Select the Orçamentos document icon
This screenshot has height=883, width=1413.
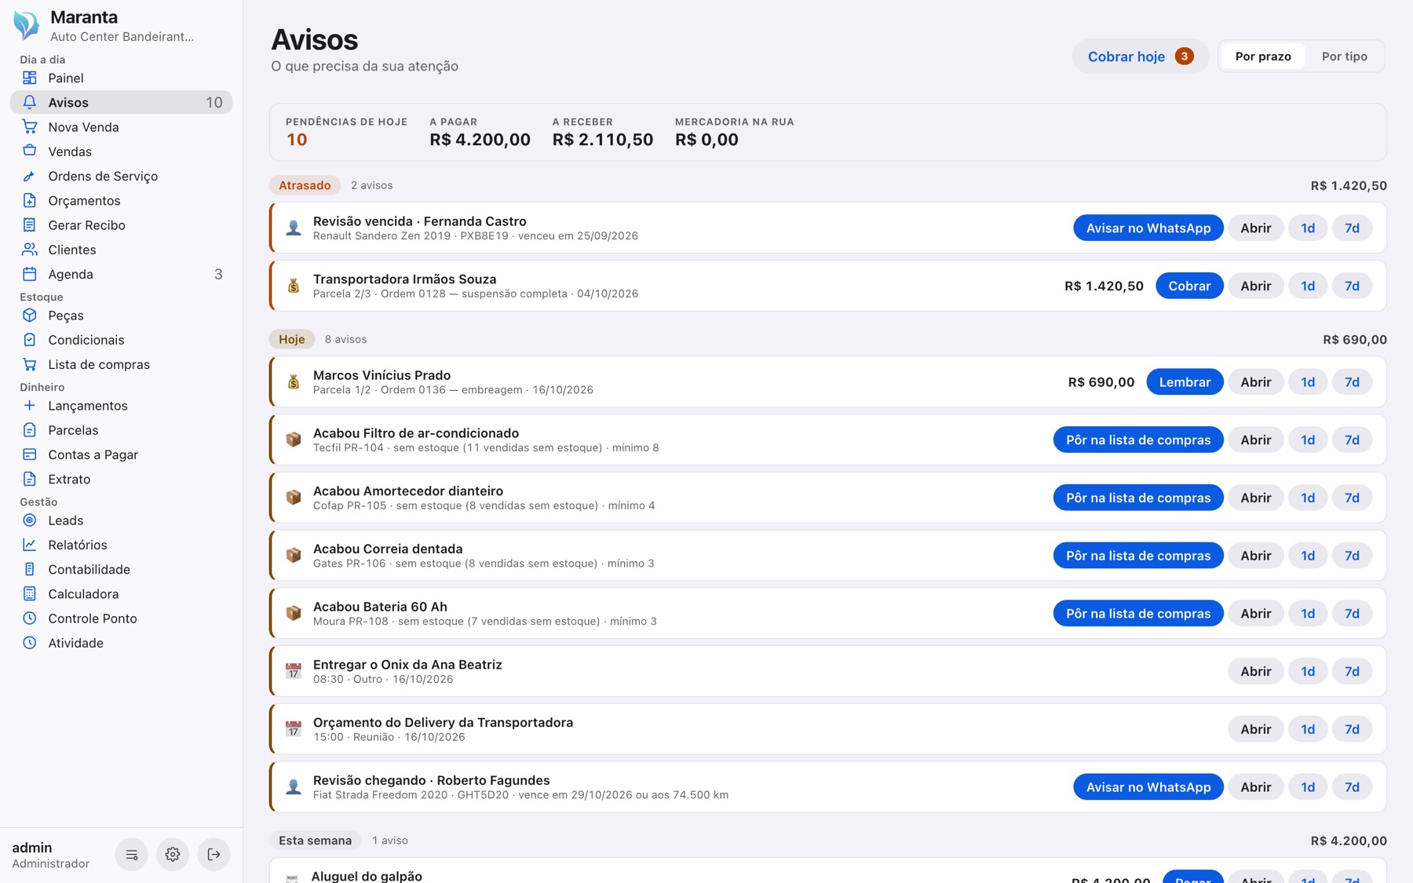[x=29, y=200]
